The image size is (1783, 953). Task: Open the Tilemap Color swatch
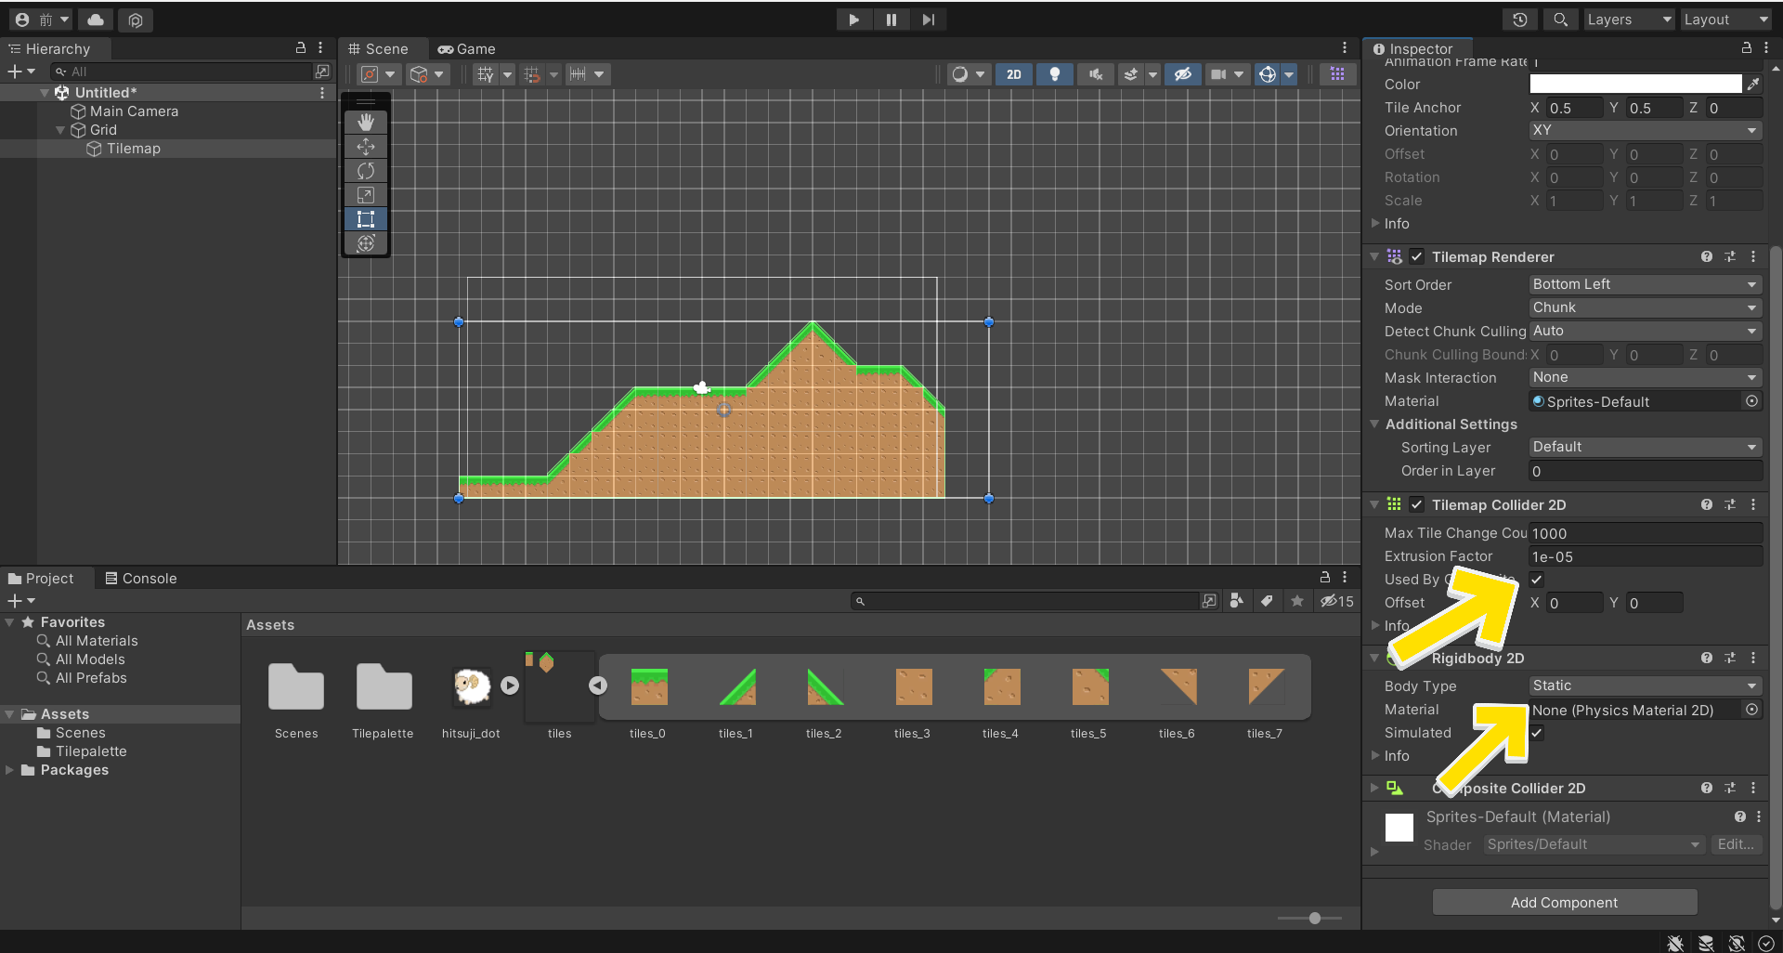click(1634, 85)
